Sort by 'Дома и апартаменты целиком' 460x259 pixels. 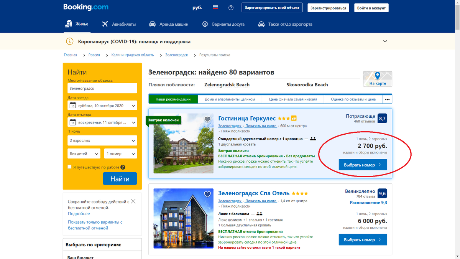point(230,99)
